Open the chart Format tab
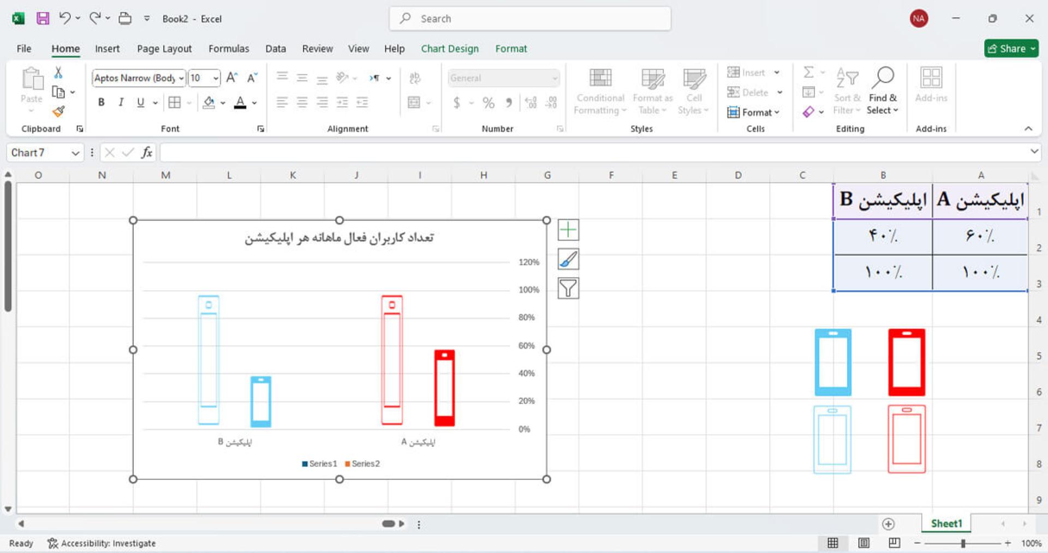Viewport: 1048px width, 553px height. (511, 49)
